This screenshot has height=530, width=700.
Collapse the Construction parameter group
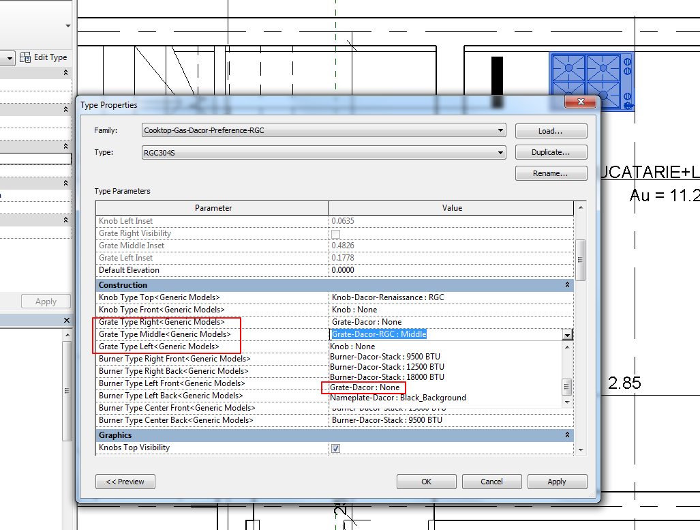click(x=567, y=285)
